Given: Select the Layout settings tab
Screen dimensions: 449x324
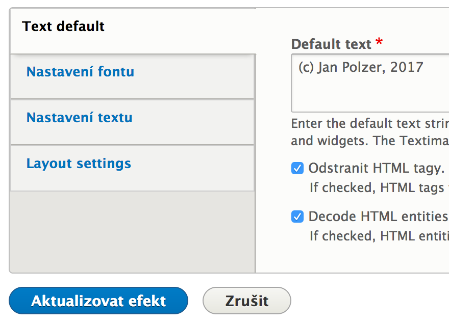Looking at the screenshot, I should (79, 164).
